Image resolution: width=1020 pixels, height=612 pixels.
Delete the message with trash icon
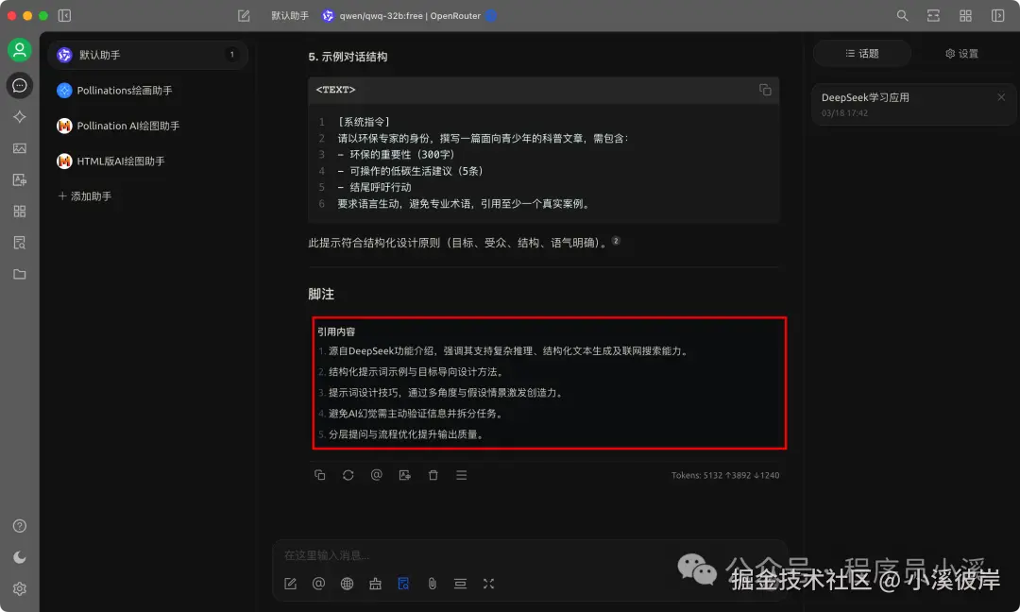pyautogui.click(x=433, y=475)
